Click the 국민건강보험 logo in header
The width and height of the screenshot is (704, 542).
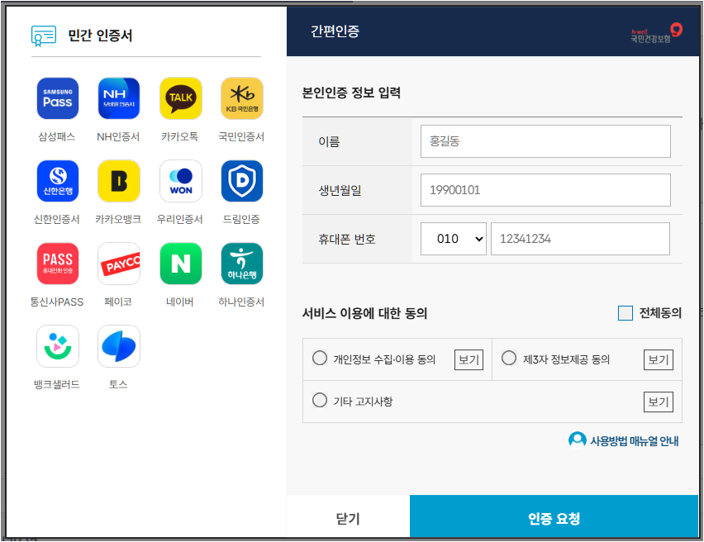(x=656, y=34)
